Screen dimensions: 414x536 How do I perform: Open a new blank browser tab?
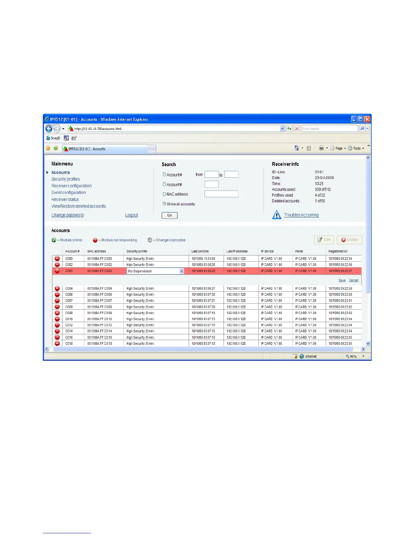point(152,149)
